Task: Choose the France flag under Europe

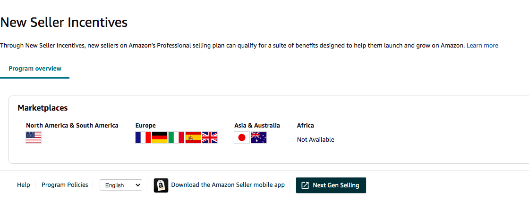Action: [x=143, y=137]
